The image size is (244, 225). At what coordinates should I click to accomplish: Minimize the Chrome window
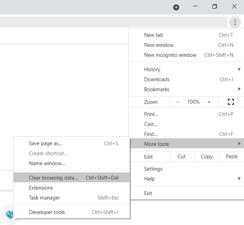[195, 7]
